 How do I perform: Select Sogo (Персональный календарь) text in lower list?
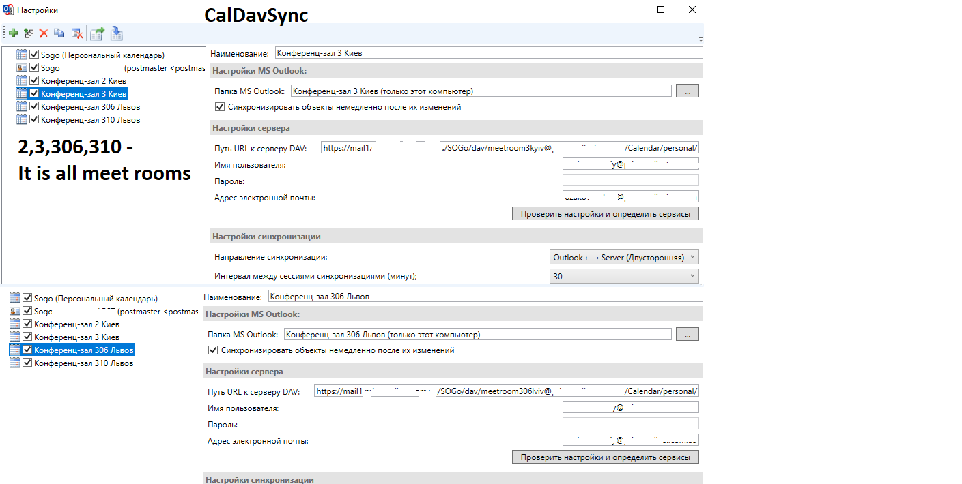pos(96,298)
